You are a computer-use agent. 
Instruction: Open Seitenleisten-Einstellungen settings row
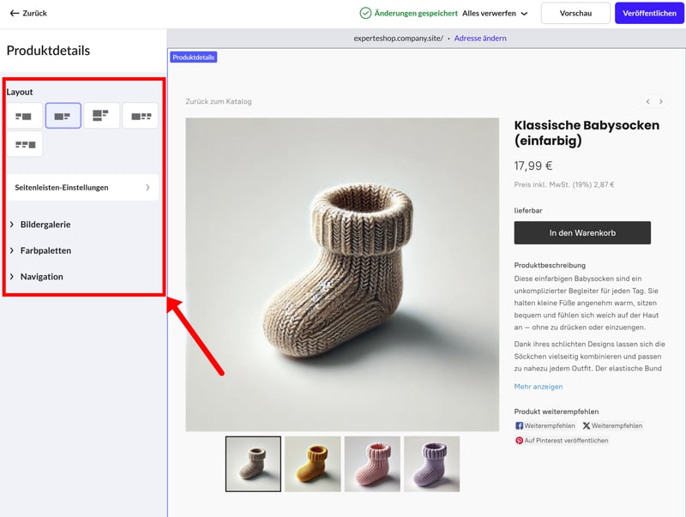coord(82,187)
